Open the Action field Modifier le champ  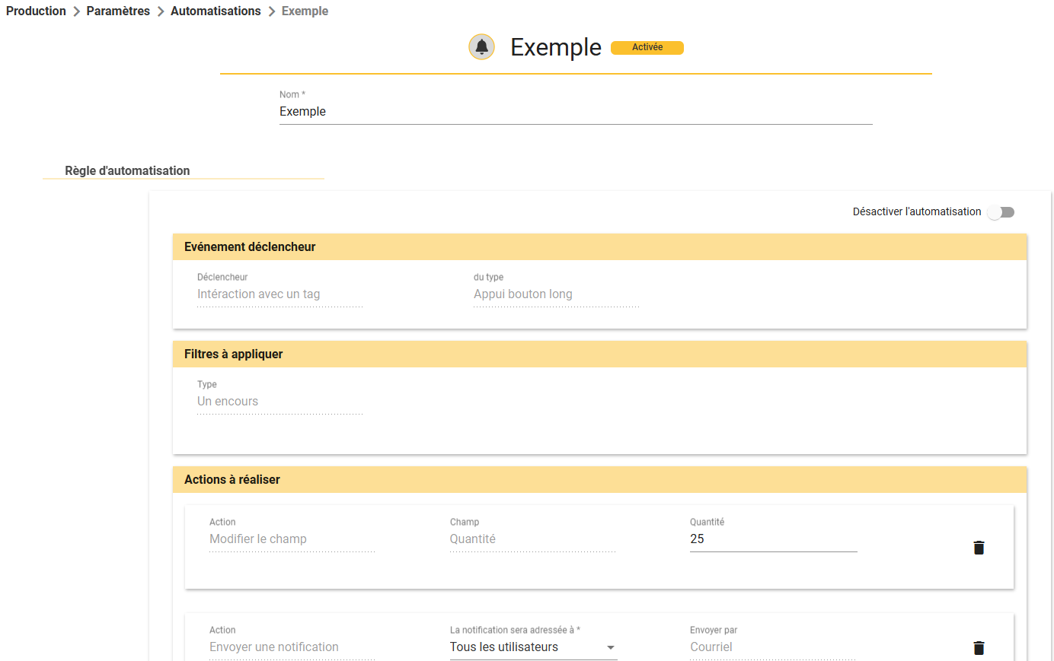(292, 539)
